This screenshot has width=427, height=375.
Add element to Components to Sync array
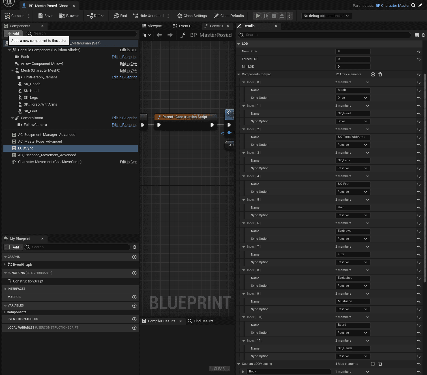coord(373,74)
